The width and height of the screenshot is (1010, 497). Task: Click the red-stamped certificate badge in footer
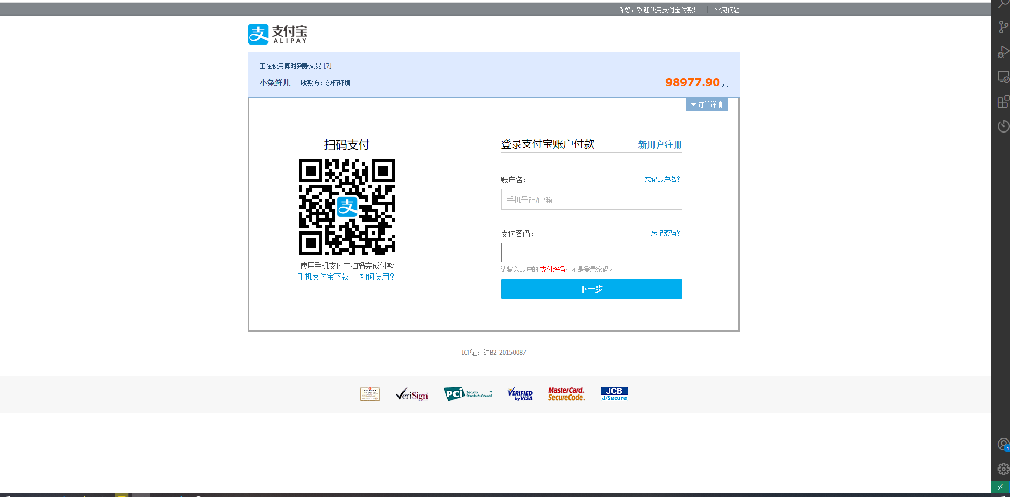click(x=370, y=394)
